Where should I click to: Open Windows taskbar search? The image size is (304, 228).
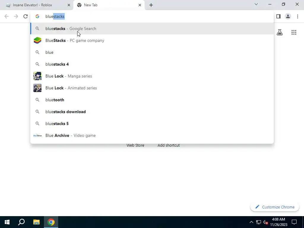[x=21, y=222]
